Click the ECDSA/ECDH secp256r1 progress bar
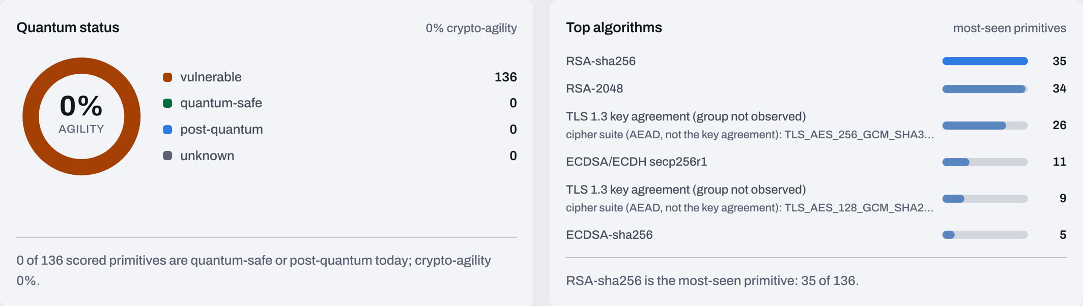1083x306 pixels. pos(985,162)
